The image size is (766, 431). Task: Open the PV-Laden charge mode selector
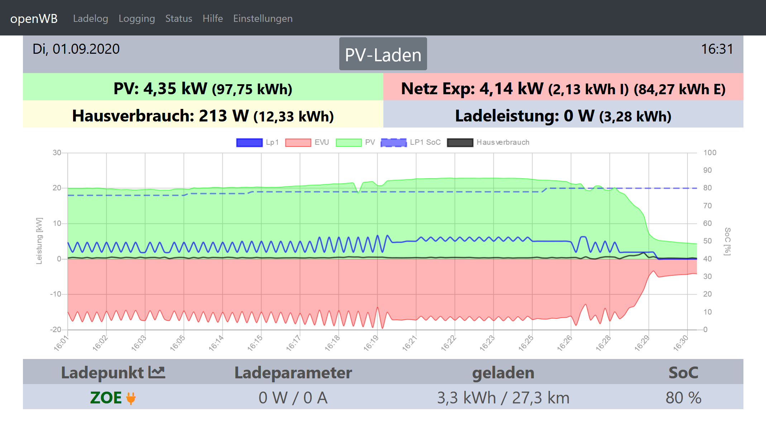coord(383,54)
